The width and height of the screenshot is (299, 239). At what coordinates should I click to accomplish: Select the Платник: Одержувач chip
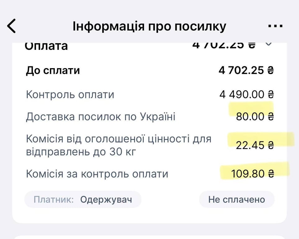83,199
